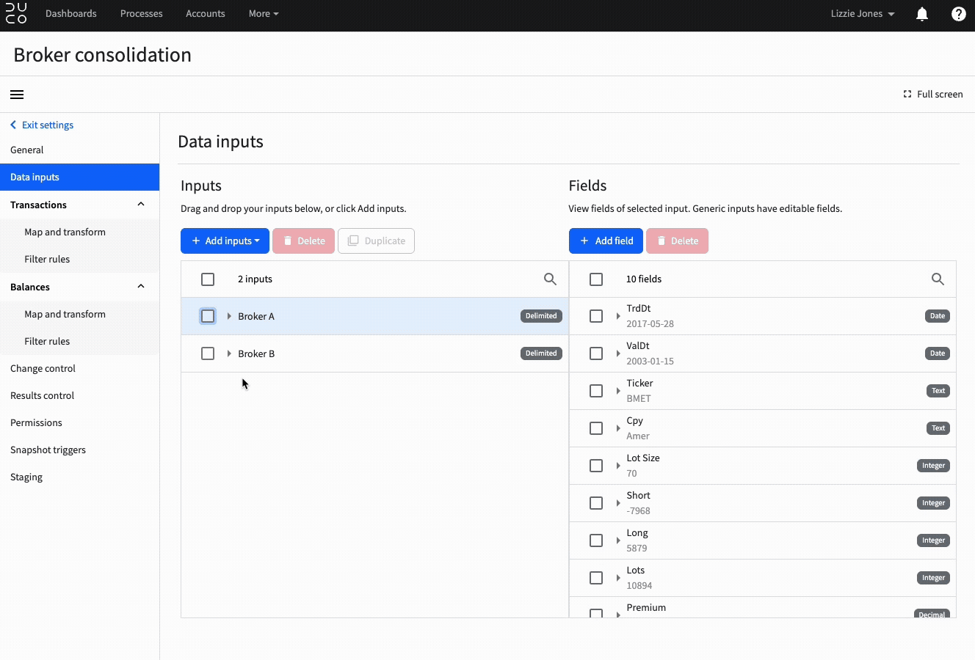
Task: Click the Exit settings link
Action: click(x=42, y=125)
